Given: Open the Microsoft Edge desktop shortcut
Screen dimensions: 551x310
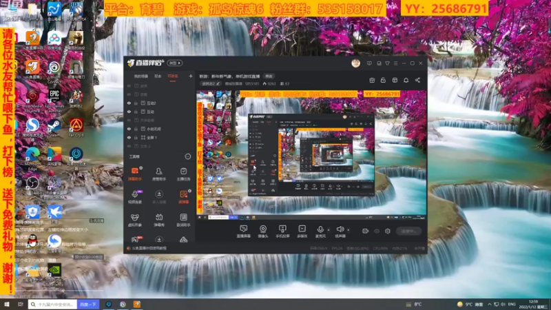Looking at the screenshot, I should (32, 159).
